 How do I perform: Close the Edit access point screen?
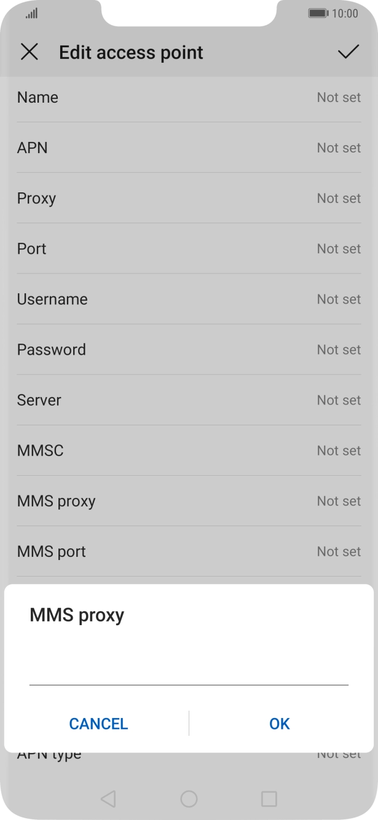[x=29, y=52]
